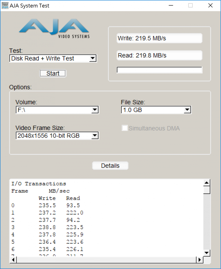221x269 pixels.
Task: Open the Video Frame Size dropdown
Action: click(95, 136)
